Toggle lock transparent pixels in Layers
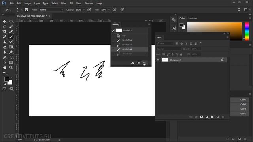Screen dimensions: 253x142 [164, 54]
